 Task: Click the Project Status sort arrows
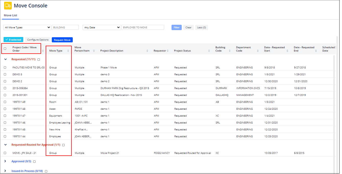coord(210,51)
